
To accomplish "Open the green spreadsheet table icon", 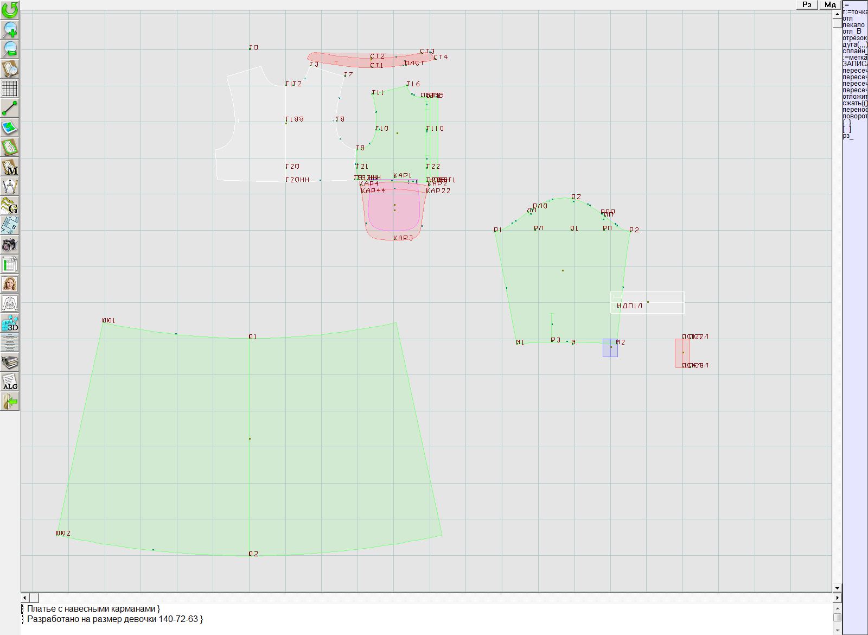I will click(x=10, y=264).
